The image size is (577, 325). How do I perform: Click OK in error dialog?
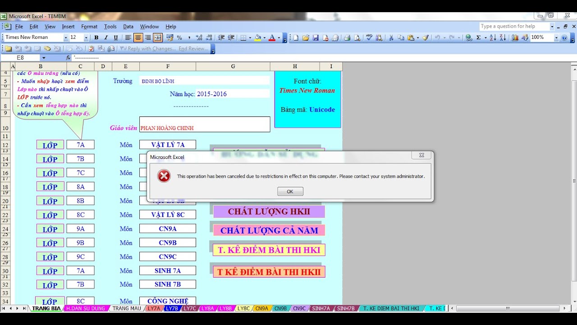pos(290,191)
